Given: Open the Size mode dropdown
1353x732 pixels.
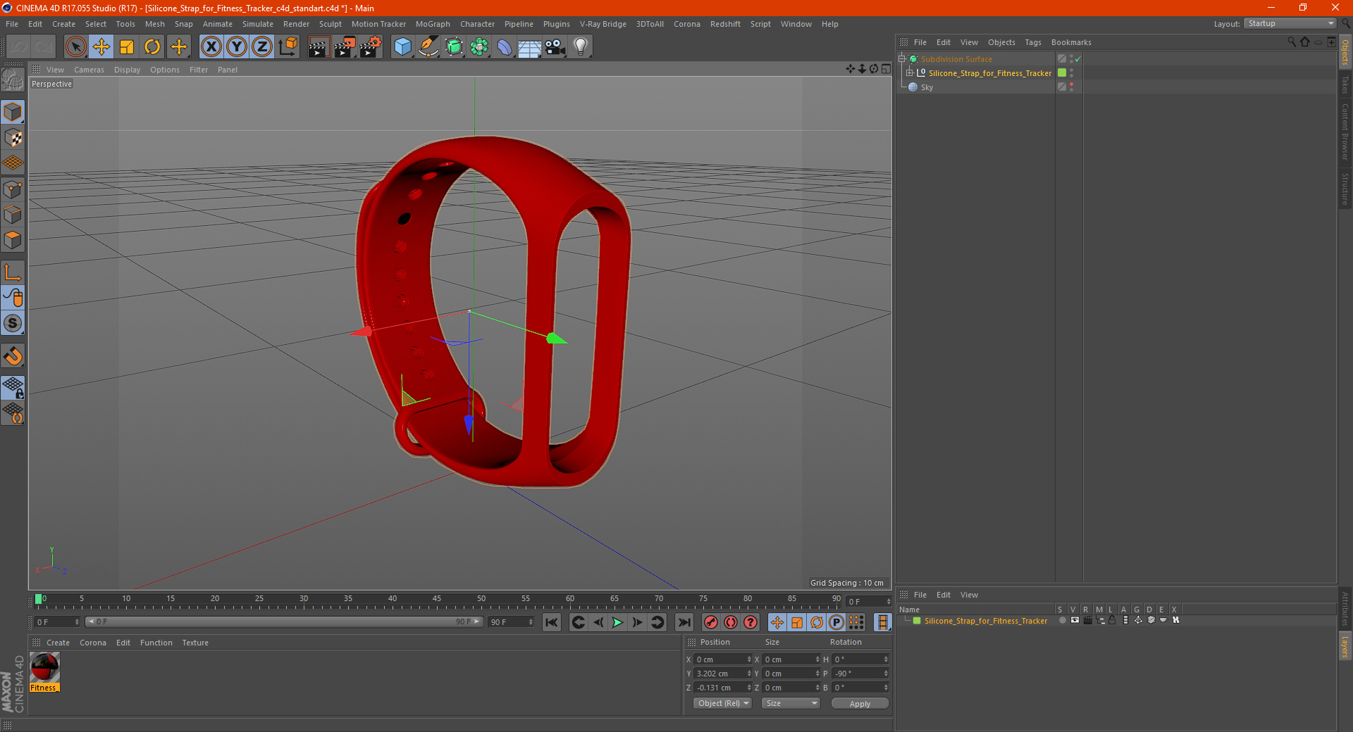Looking at the screenshot, I should [791, 703].
